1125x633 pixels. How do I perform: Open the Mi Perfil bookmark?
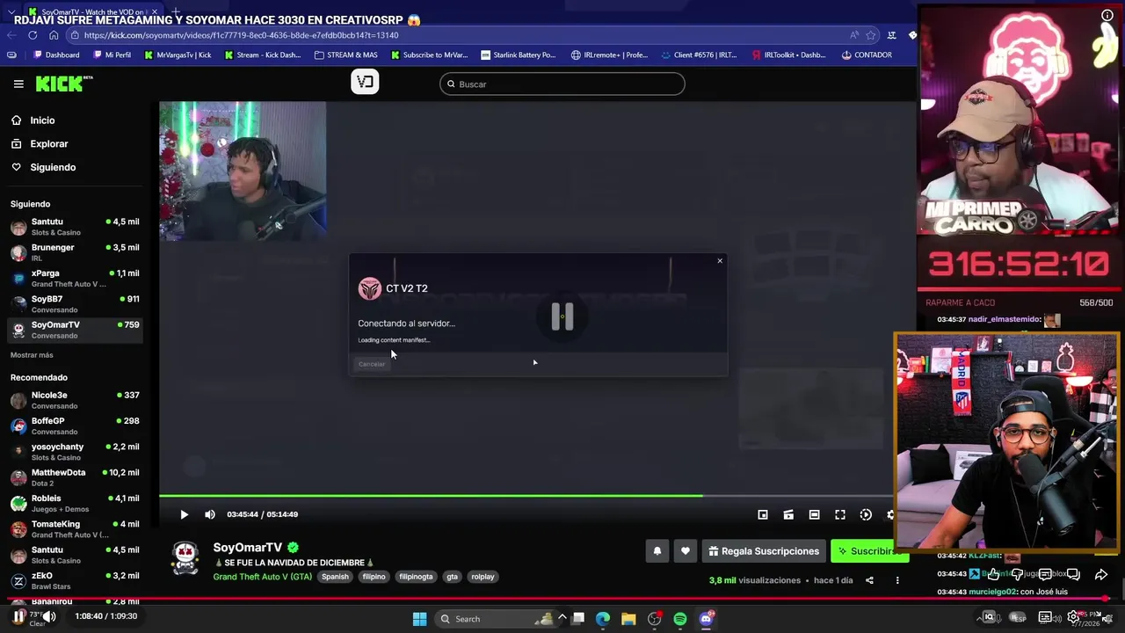tap(112, 55)
